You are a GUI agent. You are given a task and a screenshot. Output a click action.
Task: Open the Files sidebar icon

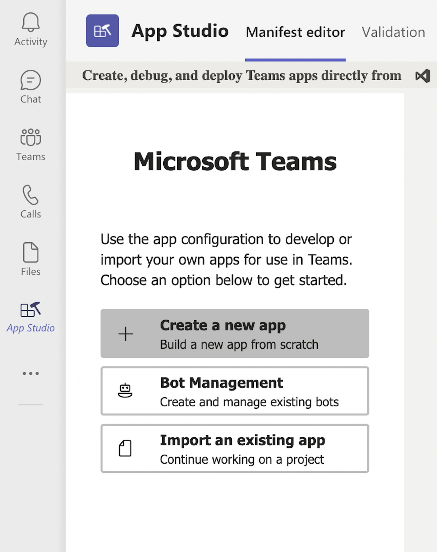tap(31, 252)
